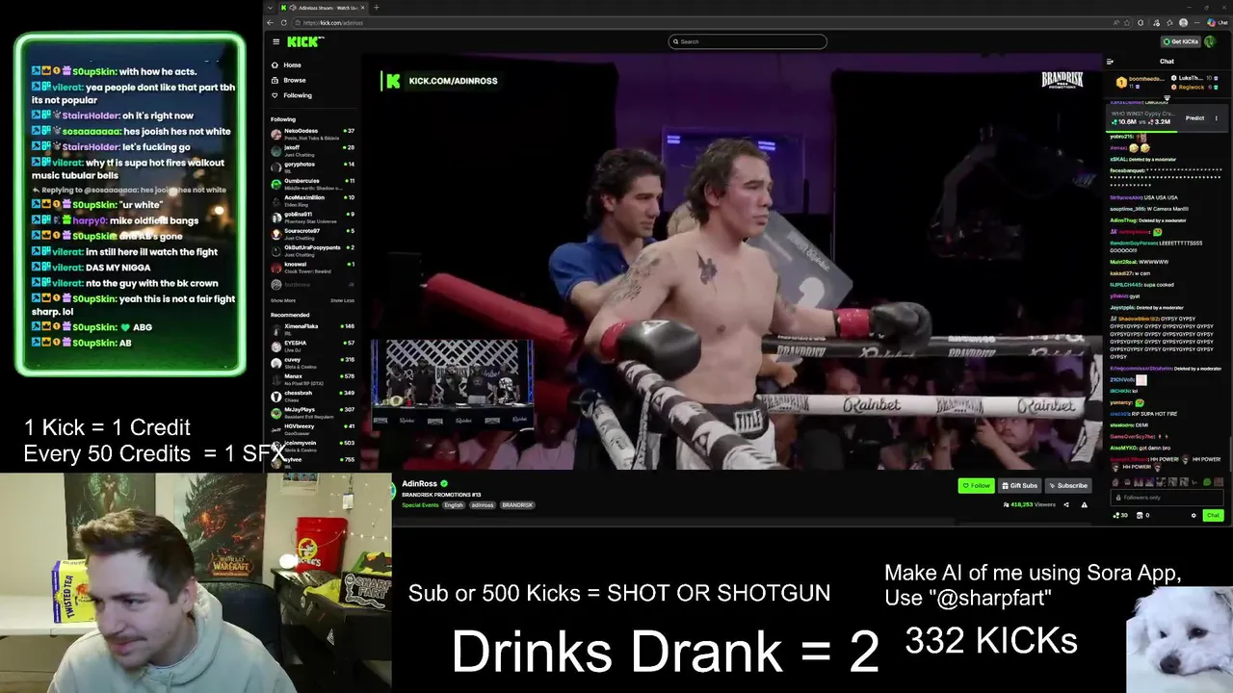
Task: Click the adinross stream tag
Action: tap(482, 505)
